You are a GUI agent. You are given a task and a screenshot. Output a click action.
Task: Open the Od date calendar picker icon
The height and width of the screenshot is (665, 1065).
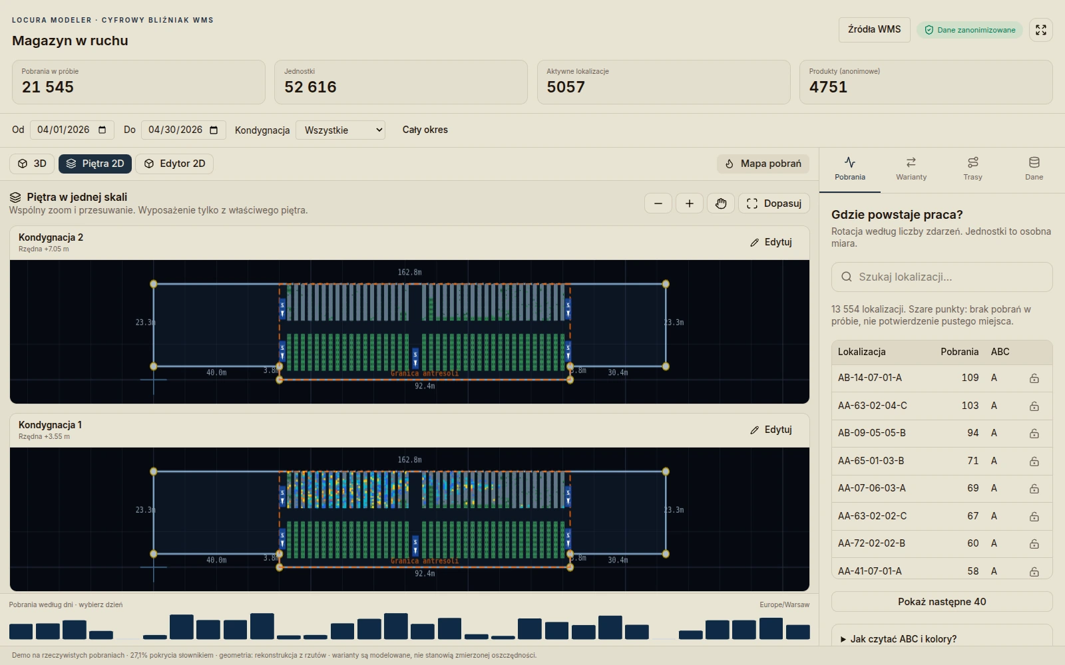(103, 130)
